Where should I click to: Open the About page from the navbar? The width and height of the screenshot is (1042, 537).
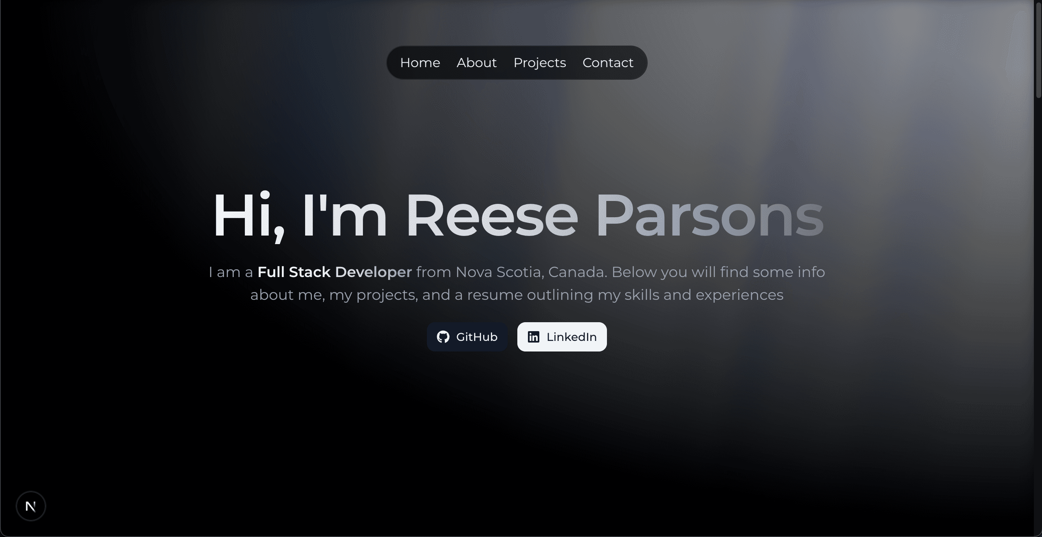[476, 63]
